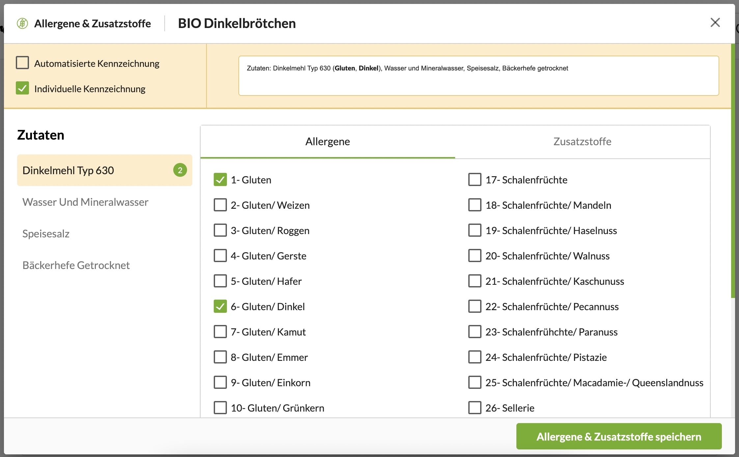Select ingredient Wasser Und Mineralwasser
739x457 pixels.
[85, 202]
